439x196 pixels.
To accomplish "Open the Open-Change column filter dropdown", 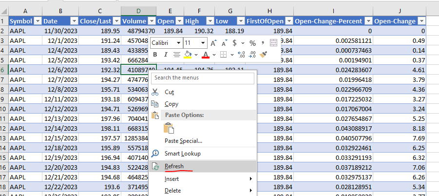I will click(421, 21).
